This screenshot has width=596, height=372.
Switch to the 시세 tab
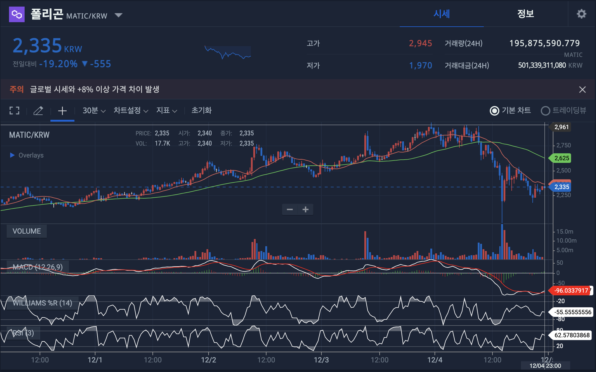coord(441,14)
